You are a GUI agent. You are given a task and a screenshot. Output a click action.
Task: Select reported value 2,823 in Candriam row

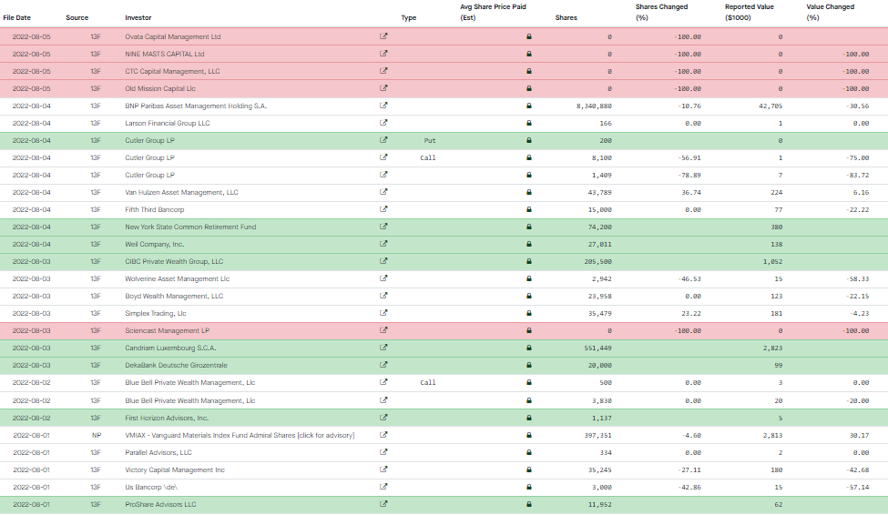772,348
